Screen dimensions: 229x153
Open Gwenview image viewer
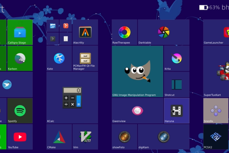pyautogui.click(x=137, y=111)
